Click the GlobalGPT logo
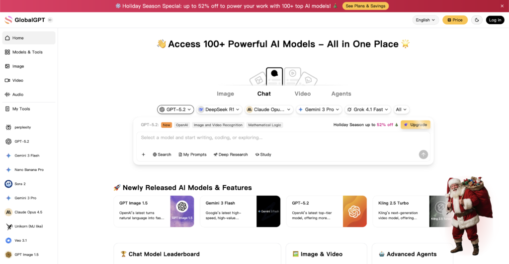 [24, 20]
